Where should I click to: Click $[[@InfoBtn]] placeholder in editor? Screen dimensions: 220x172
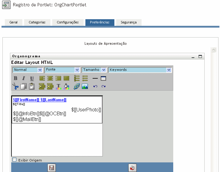tap(26, 114)
